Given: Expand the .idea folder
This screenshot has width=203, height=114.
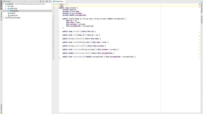Looking at the screenshot, I should [x=6, y=6].
